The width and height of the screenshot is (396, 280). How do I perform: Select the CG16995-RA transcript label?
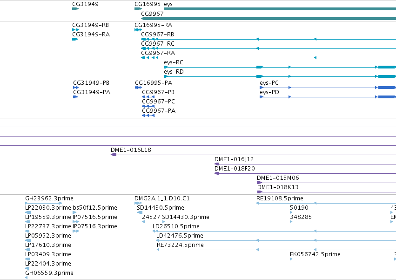[153, 25]
